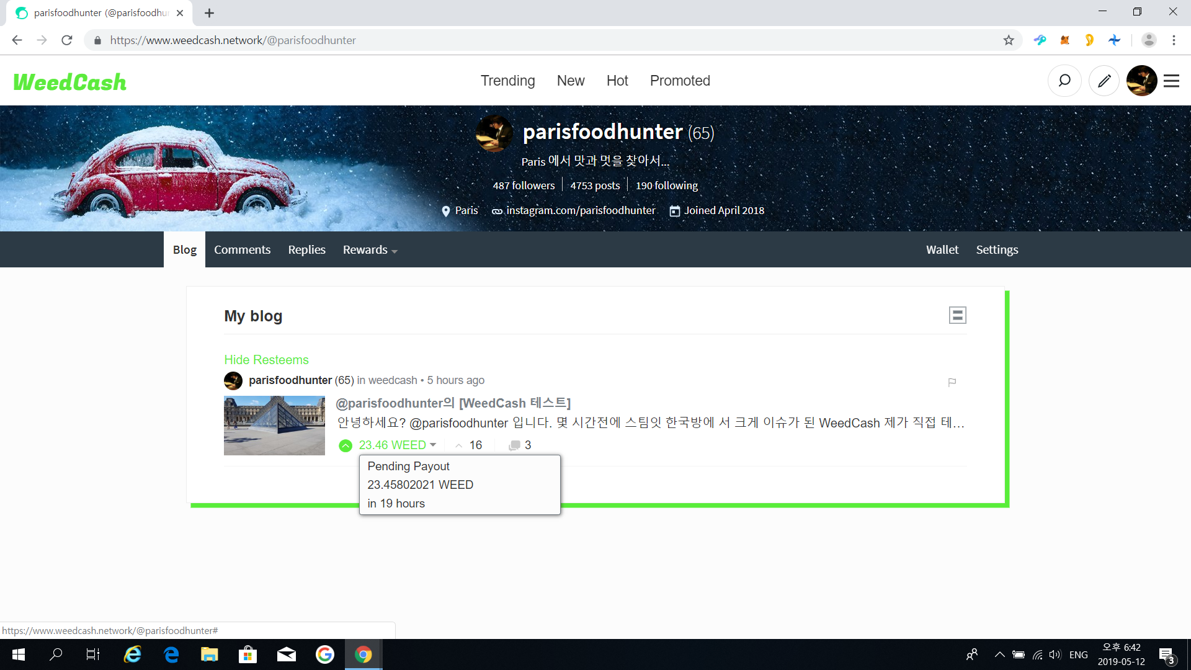Open 190 following list

pos(667,185)
